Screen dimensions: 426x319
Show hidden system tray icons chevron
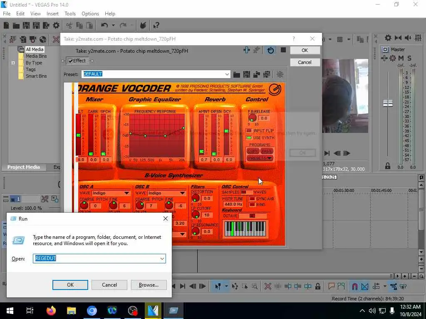click(362, 311)
